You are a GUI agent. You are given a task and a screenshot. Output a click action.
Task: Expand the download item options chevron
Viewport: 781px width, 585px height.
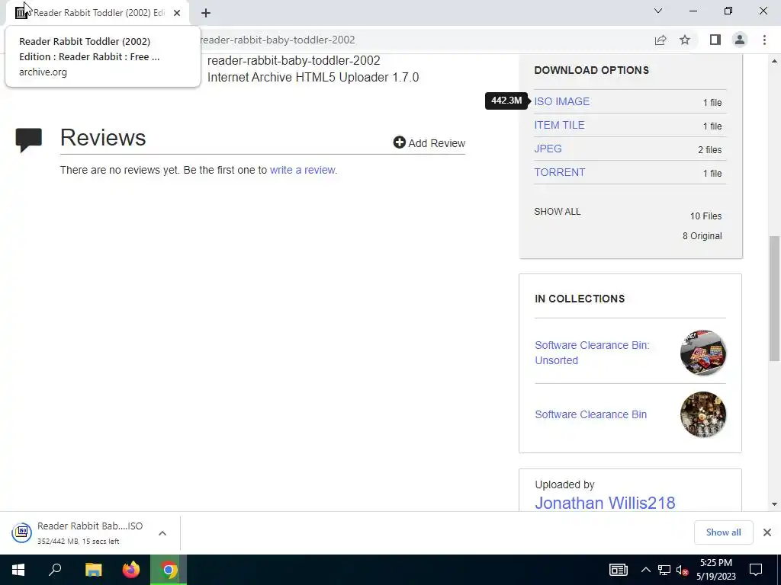click(x=162, y=533)
